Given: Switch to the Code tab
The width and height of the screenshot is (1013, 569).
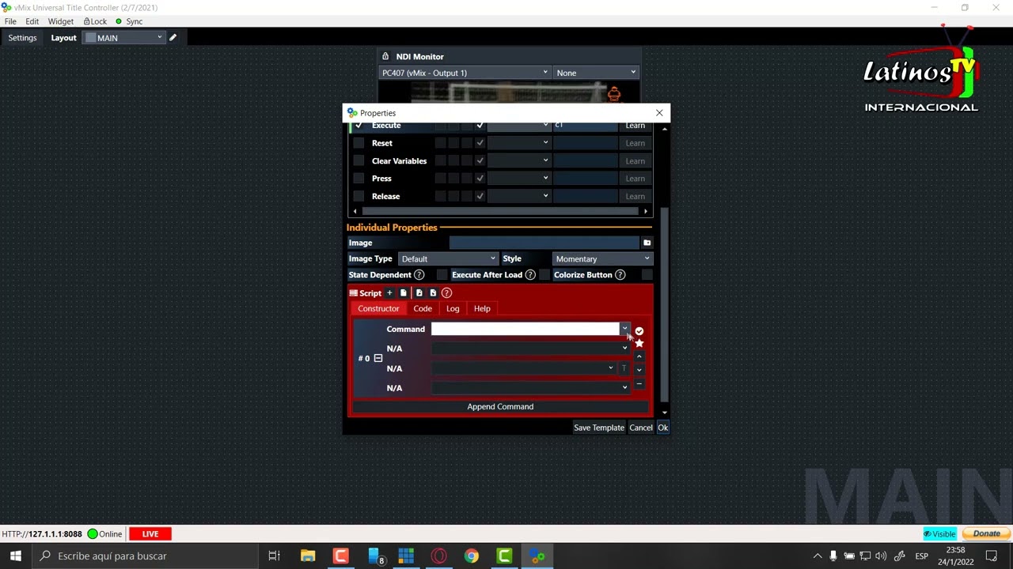Looking at the screenshot, I should pyautogui.click(x=423, y=309).
